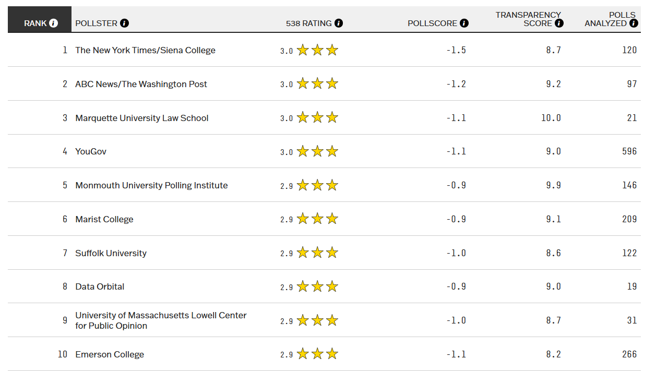Click Marist College polls analyzed 209
Viewport: 656px width, 371px height.
click(x=629, y=219)
